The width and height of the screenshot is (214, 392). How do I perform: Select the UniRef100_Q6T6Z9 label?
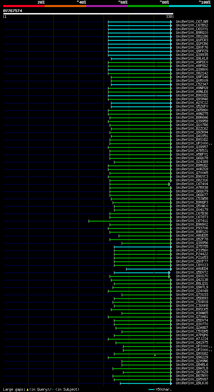pos(192,372)
